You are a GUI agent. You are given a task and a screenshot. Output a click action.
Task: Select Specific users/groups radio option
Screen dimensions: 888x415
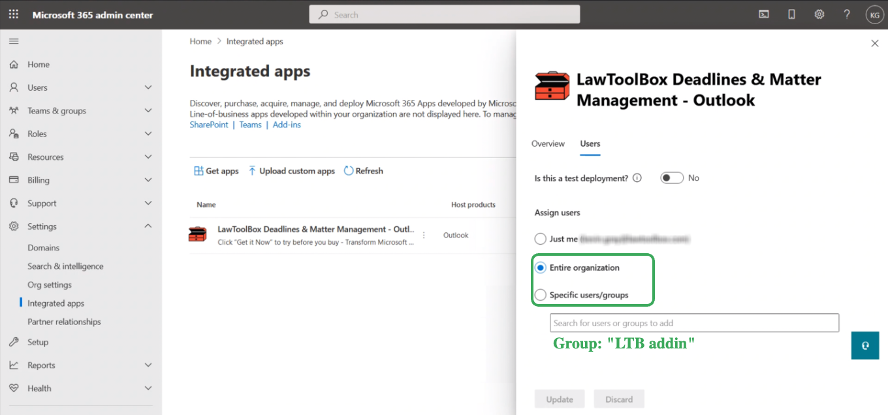[541, 295]
